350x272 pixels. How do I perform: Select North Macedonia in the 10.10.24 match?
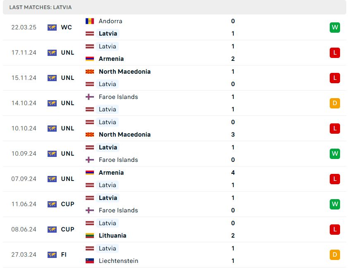click(x=125, y=135)
